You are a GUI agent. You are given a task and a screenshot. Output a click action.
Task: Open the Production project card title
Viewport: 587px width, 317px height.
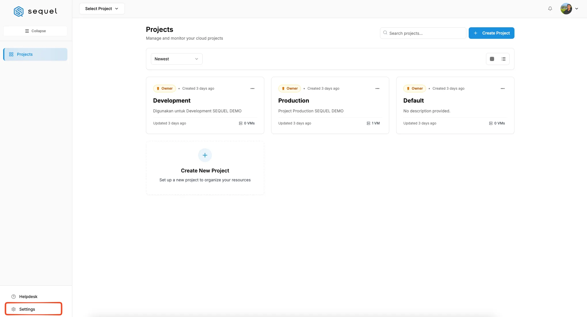pos(293,101)
